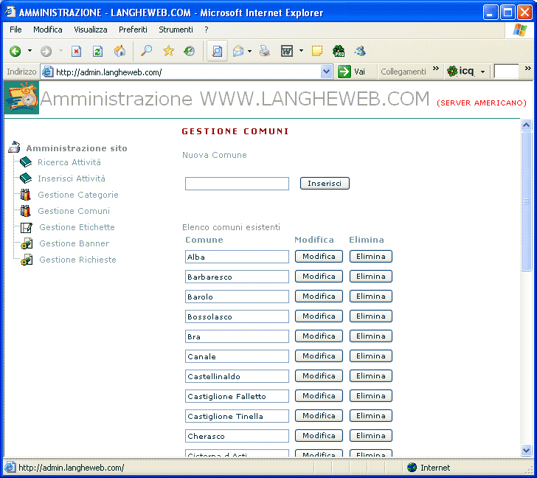The height and width of the screenshot is (478, 537).
Task: Click the Bra comune text field
Action: pos(237,336)
